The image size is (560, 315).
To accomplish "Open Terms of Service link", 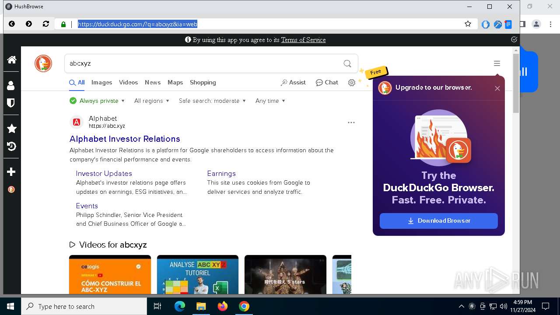I will click(x=303, y=40).
